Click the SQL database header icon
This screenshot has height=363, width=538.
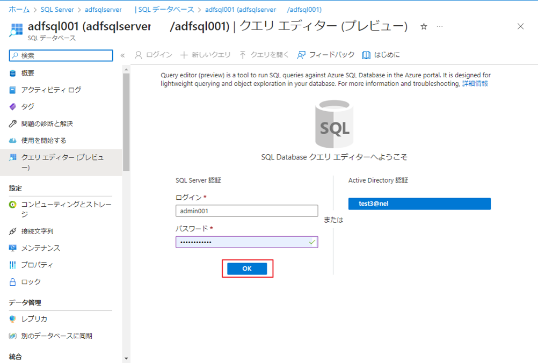click(16, 30)
